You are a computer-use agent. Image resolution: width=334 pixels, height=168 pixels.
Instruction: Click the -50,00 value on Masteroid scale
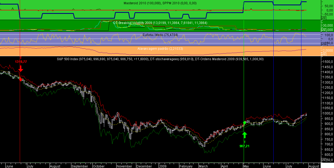(x=328, y=14)
